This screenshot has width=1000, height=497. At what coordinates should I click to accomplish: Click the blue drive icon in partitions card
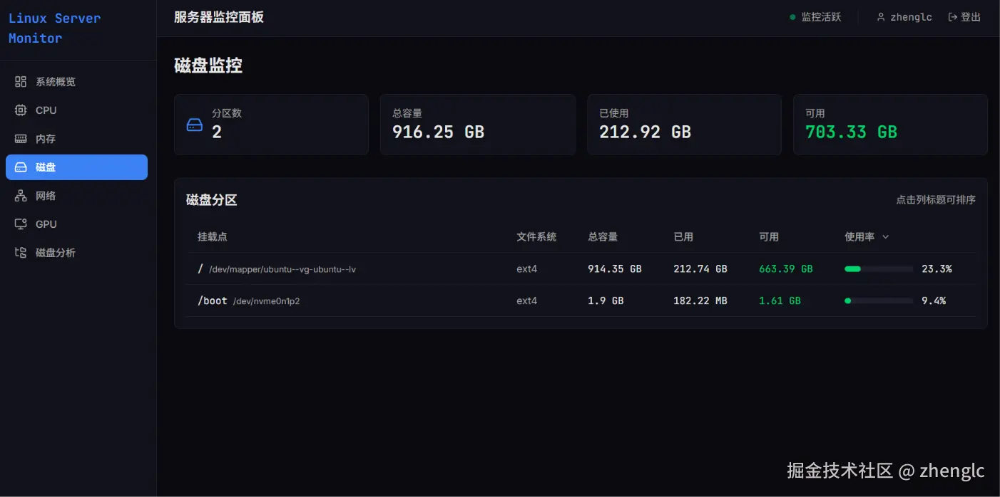click(x=195, y=125)
